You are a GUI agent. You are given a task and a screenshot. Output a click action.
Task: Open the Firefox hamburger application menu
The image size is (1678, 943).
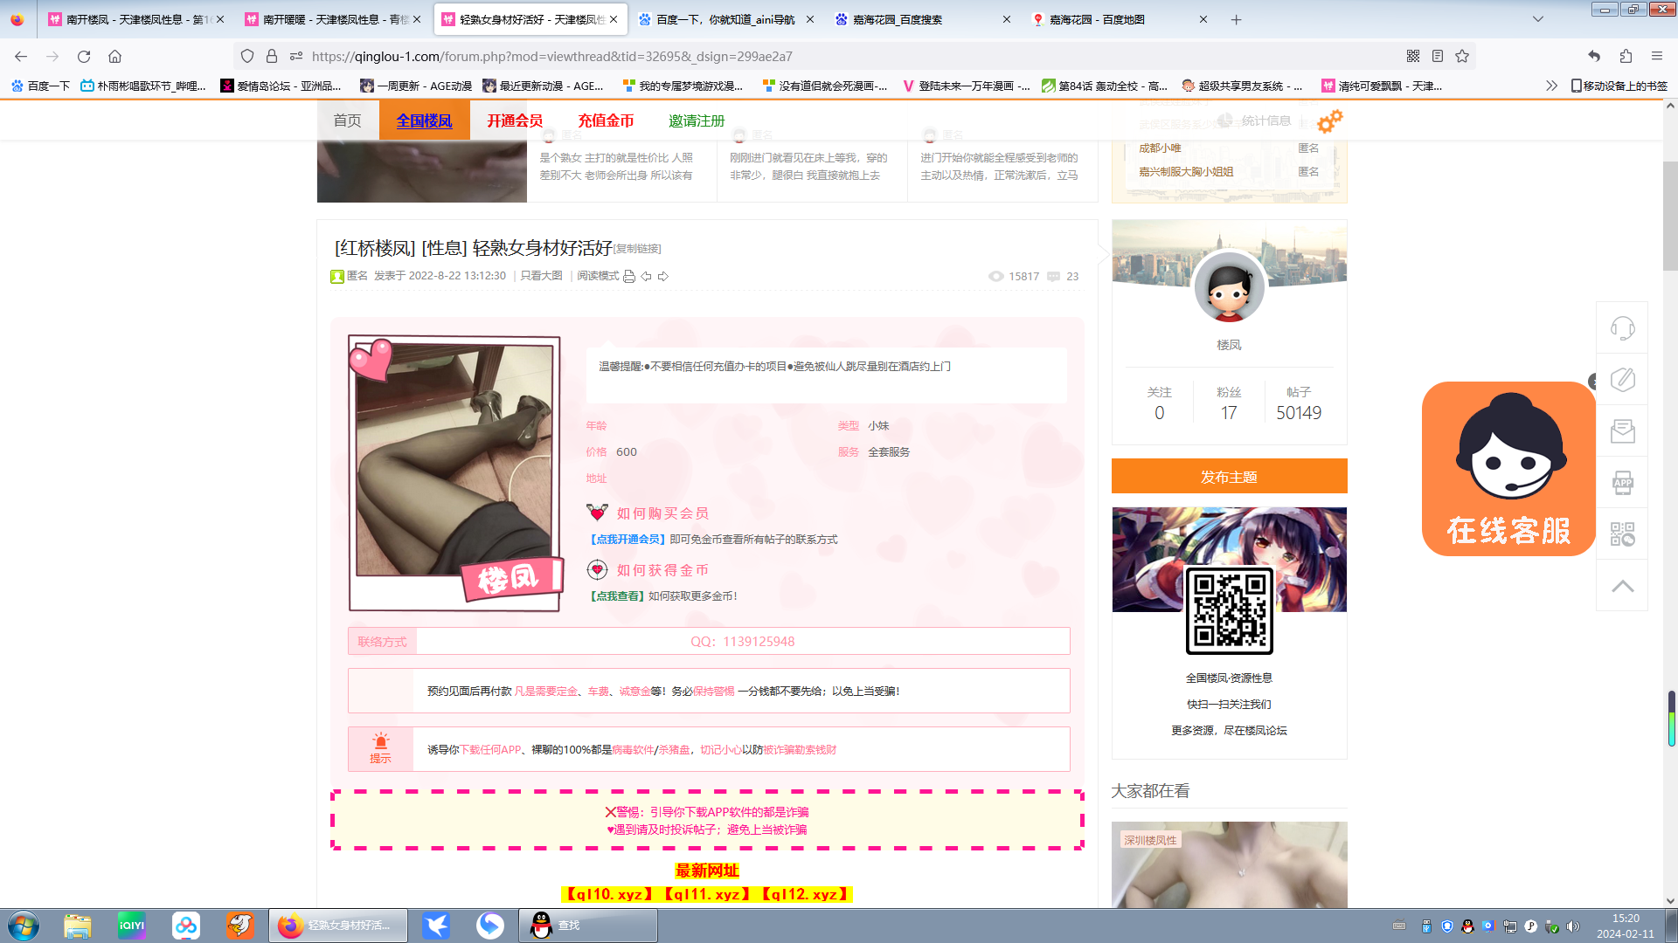click(x=1656, y=57)
